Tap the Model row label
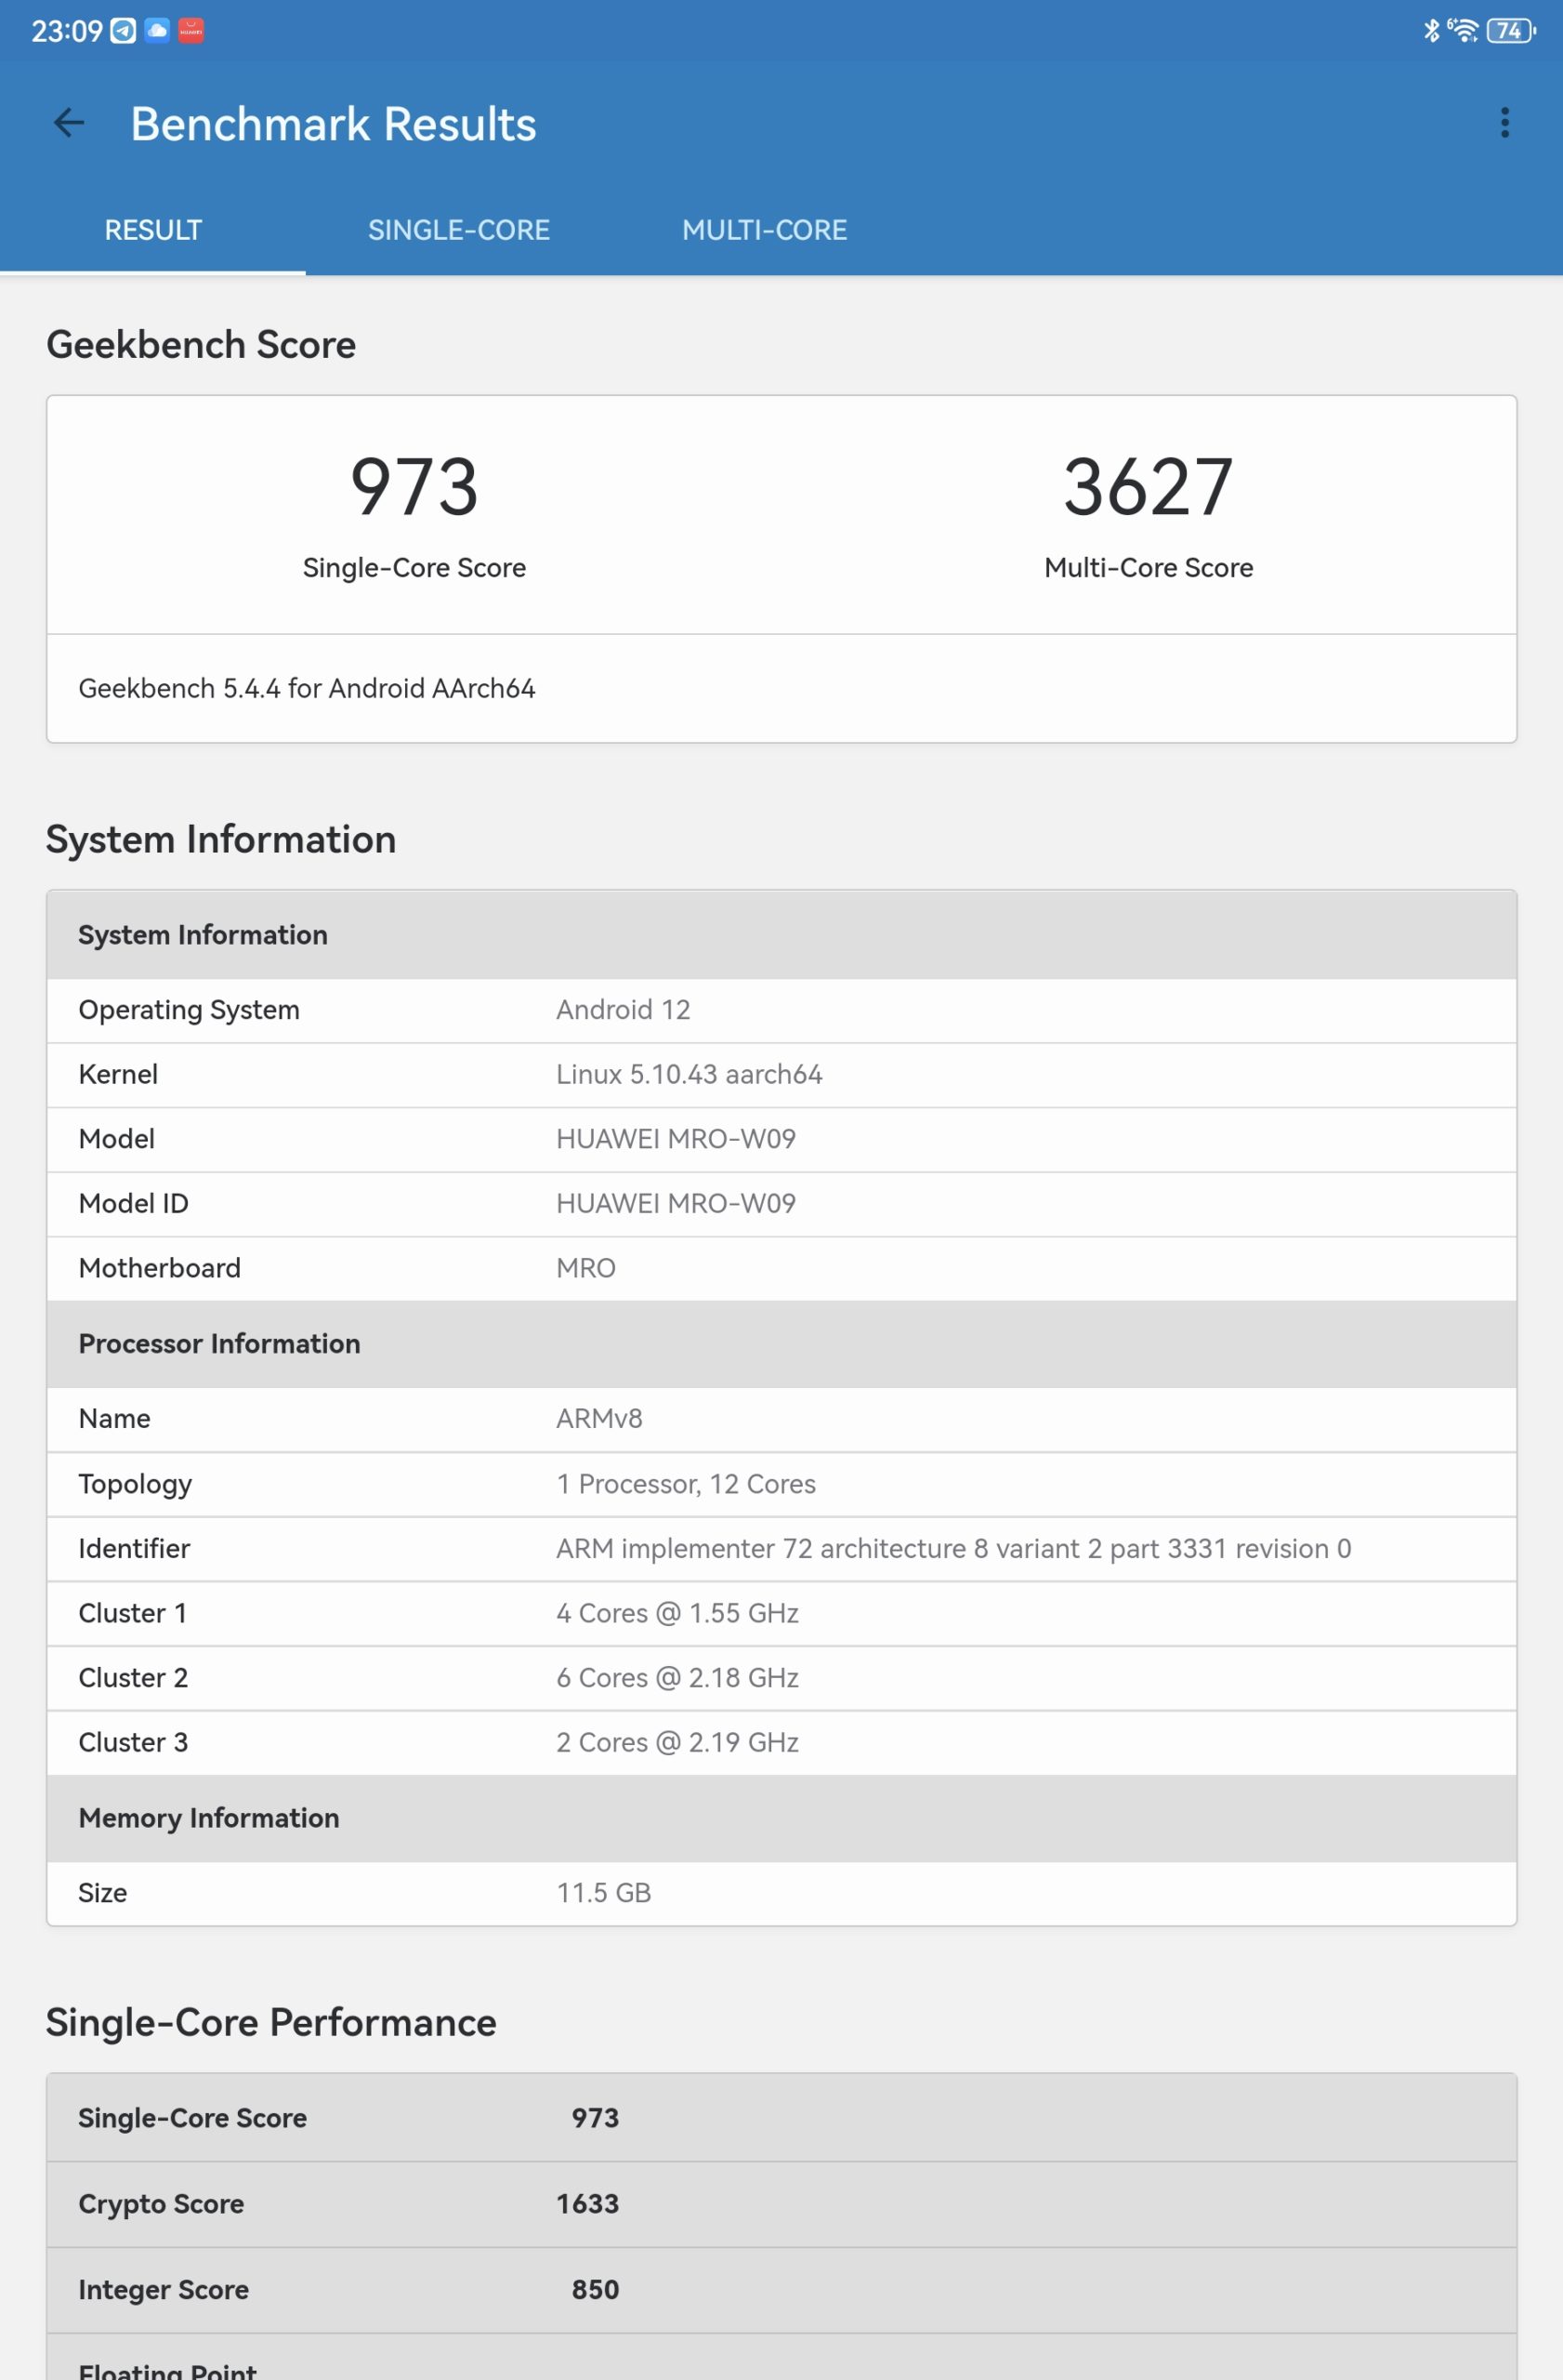1563x2380 pixels. tap(117, 1139)
